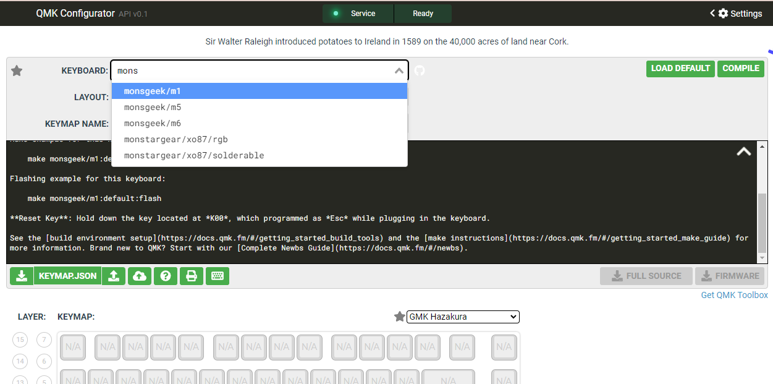Open the help question mark icon

[166, 276]
